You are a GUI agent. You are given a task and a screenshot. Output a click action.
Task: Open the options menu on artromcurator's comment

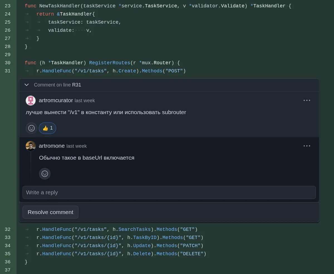[307, 100]
